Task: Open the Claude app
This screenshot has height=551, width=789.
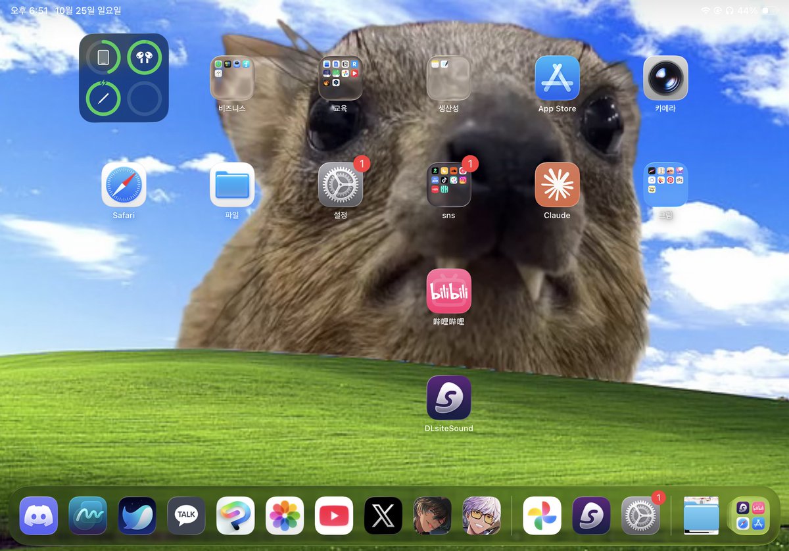Action: tap(557, 185)
